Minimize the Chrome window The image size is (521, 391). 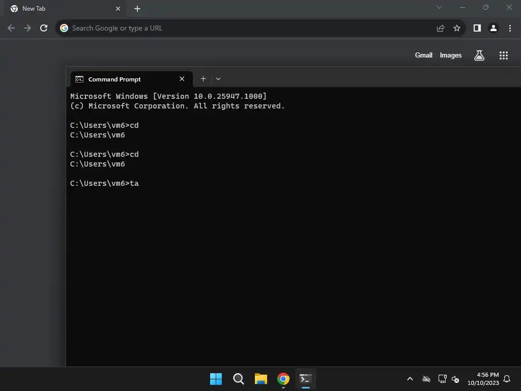click(462, 7)
